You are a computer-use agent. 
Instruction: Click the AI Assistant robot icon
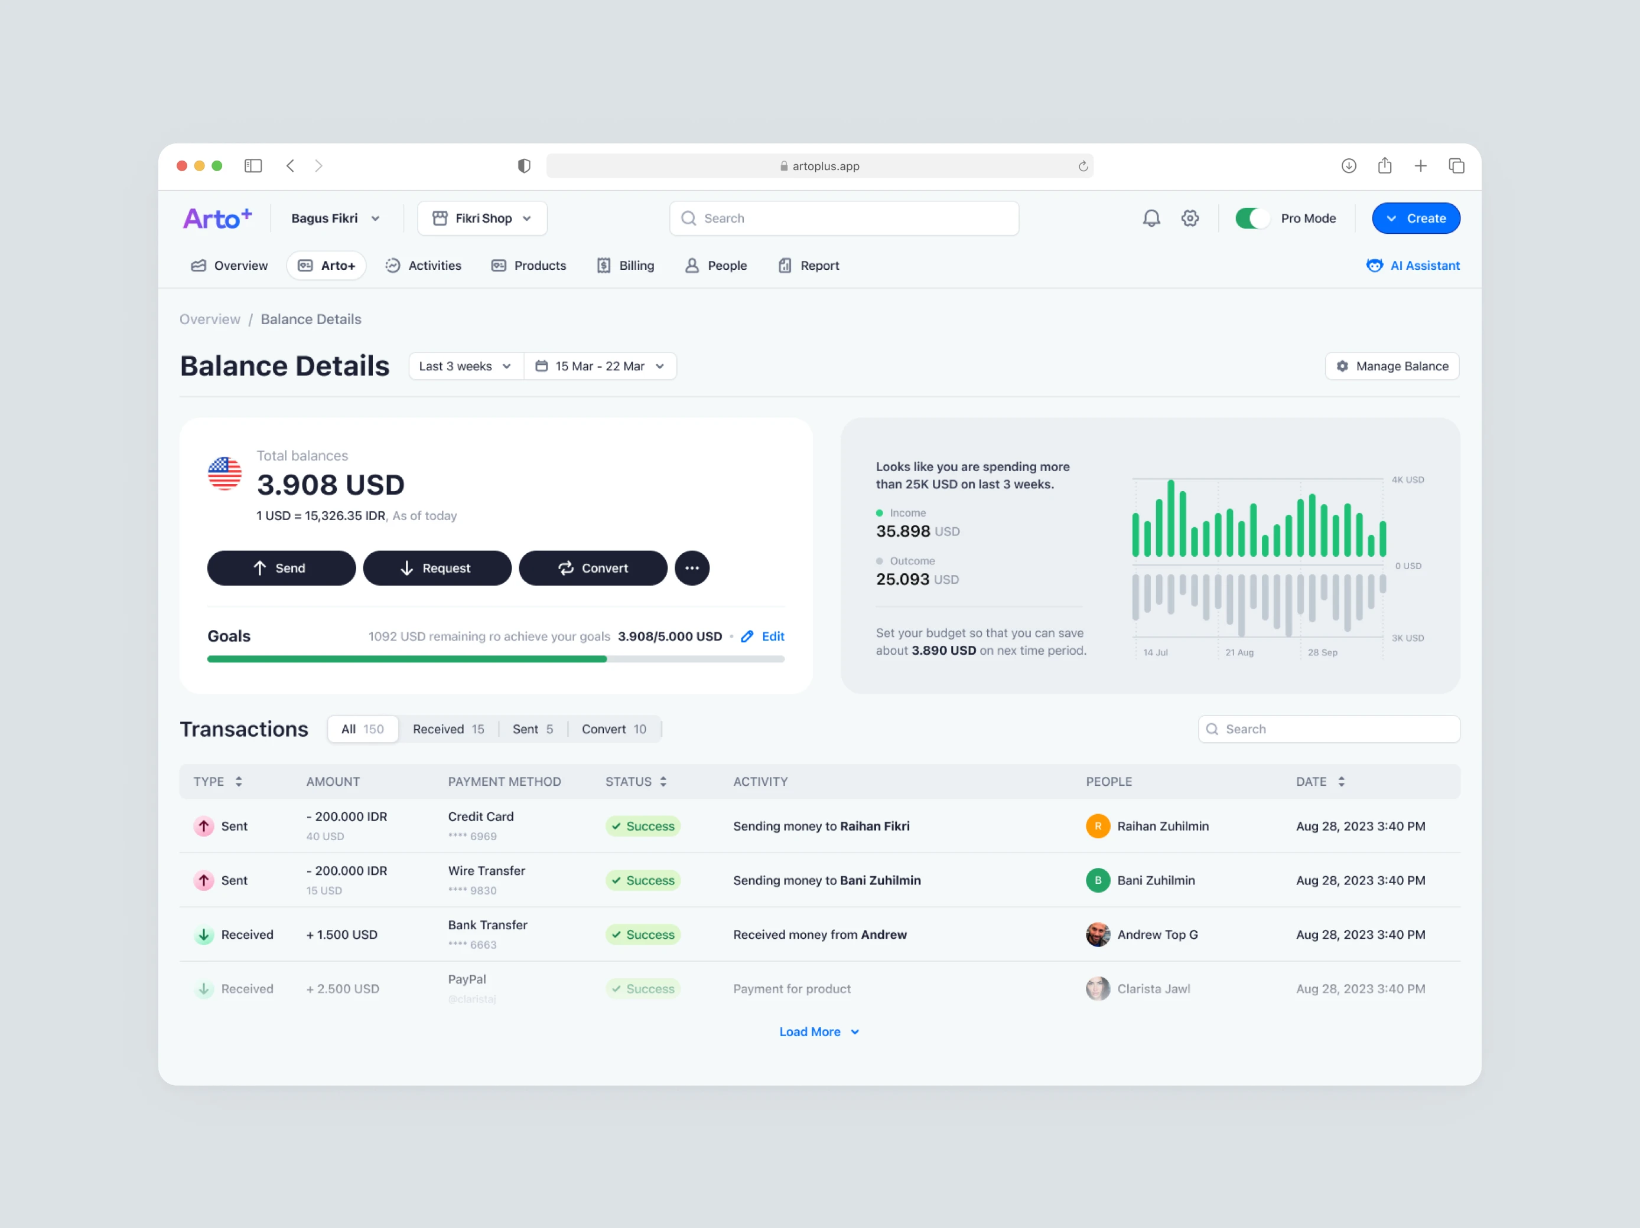1374,265
